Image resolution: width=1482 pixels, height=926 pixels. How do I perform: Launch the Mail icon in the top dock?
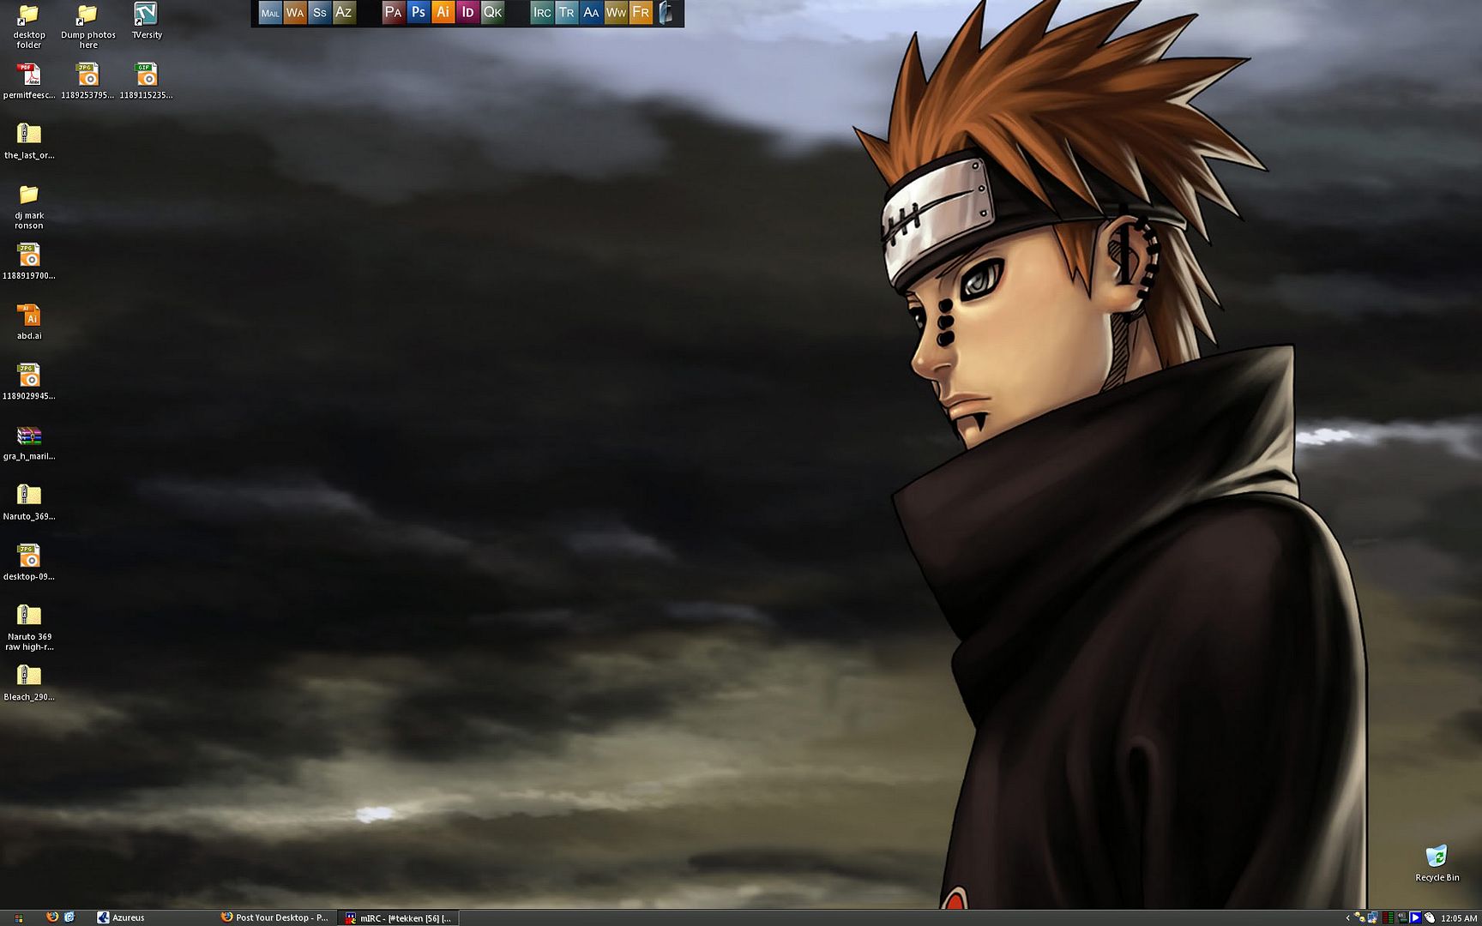(x=270, y=13)
